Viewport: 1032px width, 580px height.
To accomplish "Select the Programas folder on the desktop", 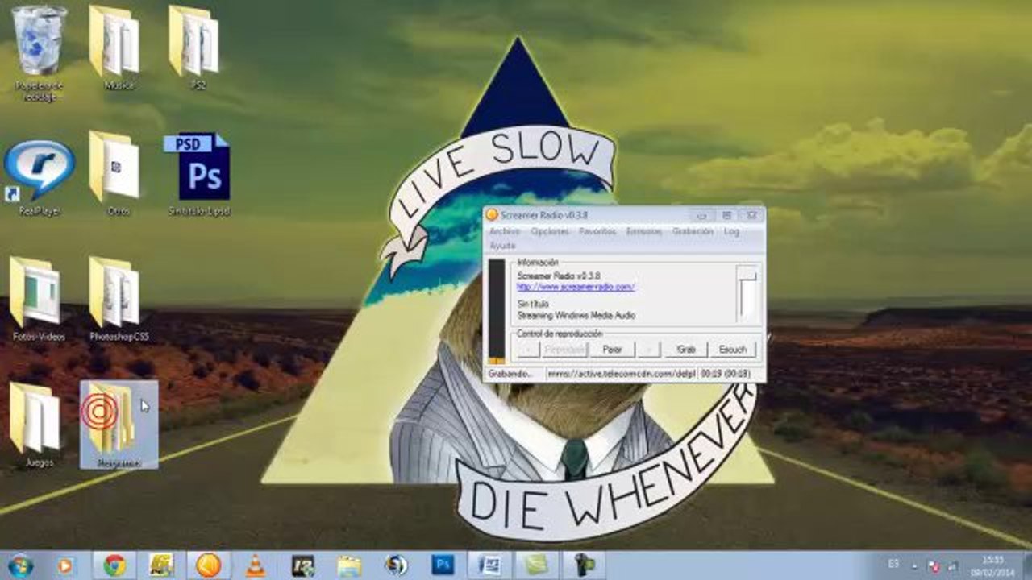I will [x=119, y=425].
